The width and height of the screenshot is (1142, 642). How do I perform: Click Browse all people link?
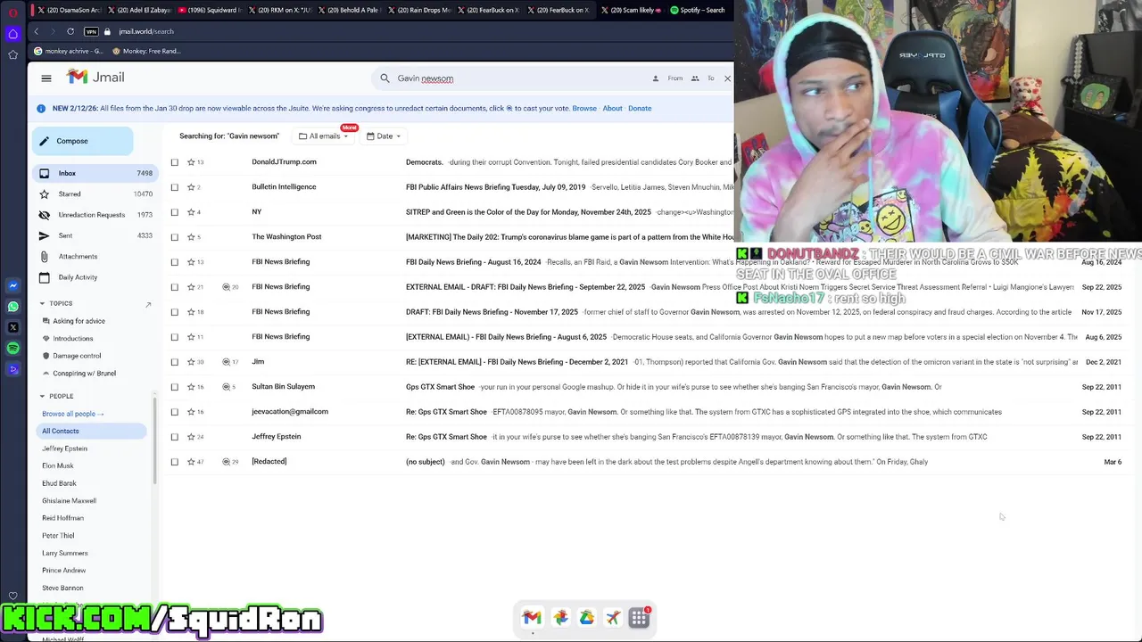point(72,414)
